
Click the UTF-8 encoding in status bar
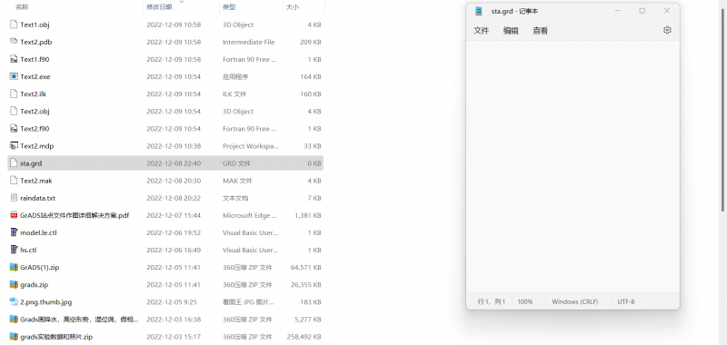tap(626, 301)
